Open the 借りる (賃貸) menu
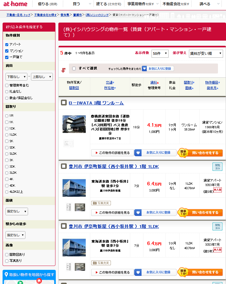The height and width of the screenshot is (284, 226). [x=47, y=4]
